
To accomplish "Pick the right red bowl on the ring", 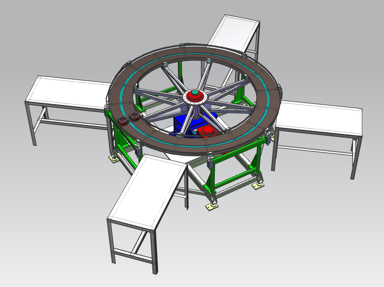I will click(134, 116).
